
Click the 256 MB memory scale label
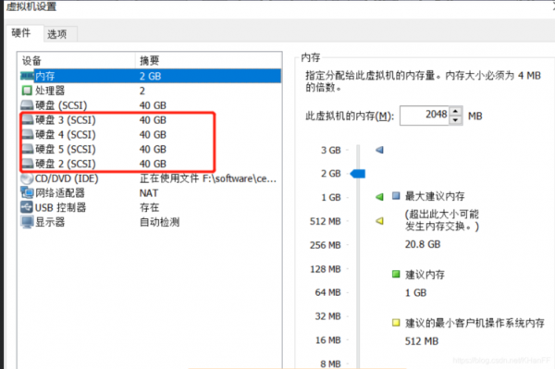(x=325, y=245)
